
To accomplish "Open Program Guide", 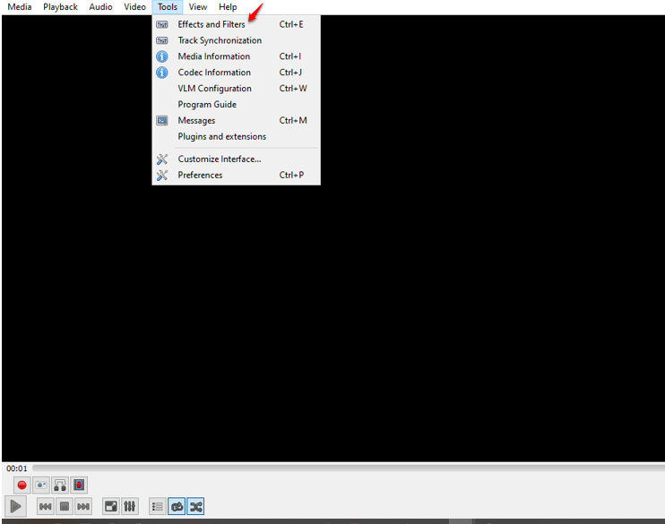I will pos(237,105).
